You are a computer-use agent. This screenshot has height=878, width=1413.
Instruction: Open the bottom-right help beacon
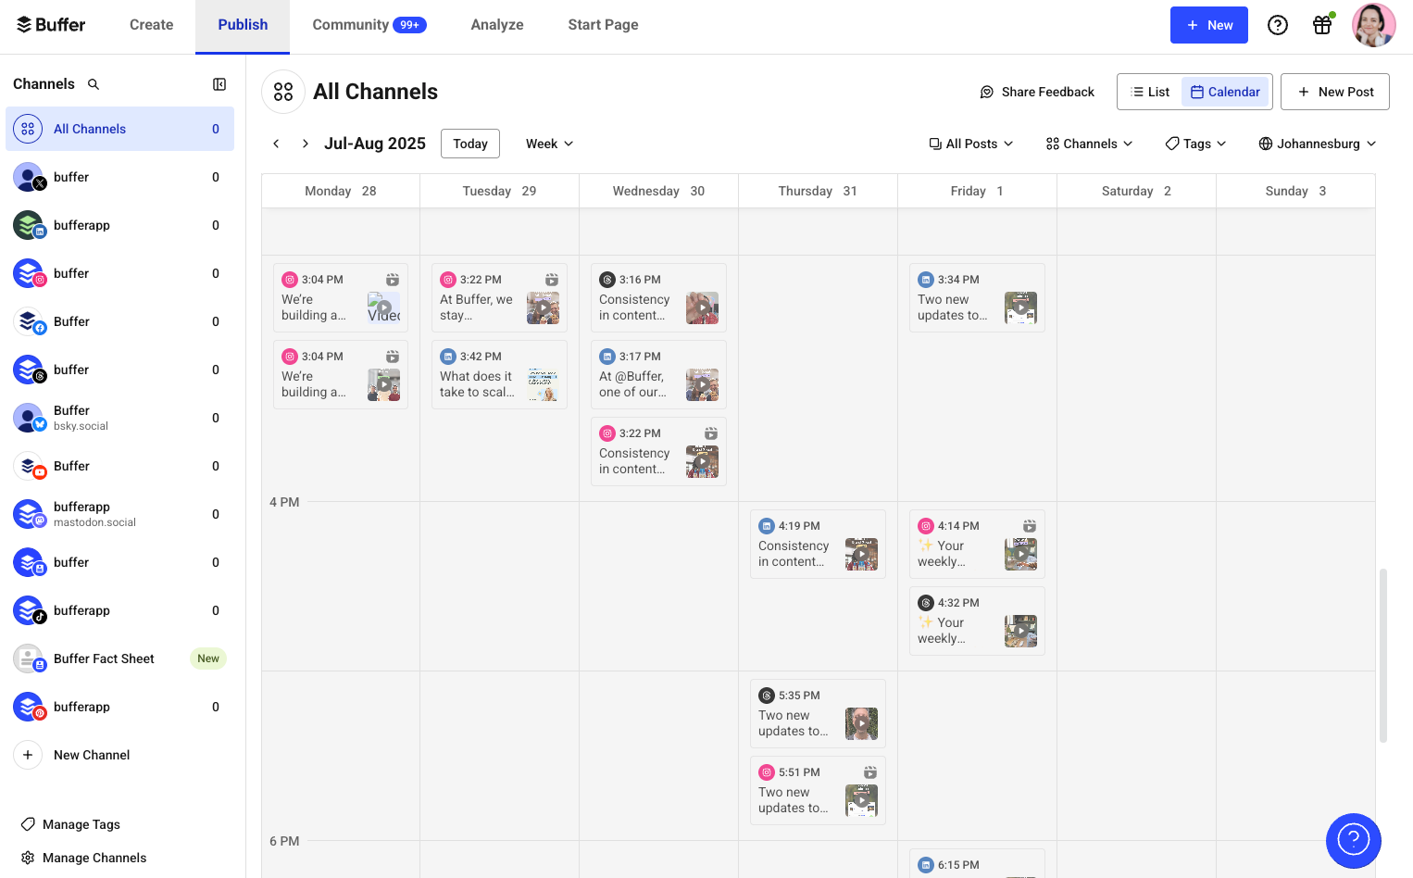pos(1354,841)
